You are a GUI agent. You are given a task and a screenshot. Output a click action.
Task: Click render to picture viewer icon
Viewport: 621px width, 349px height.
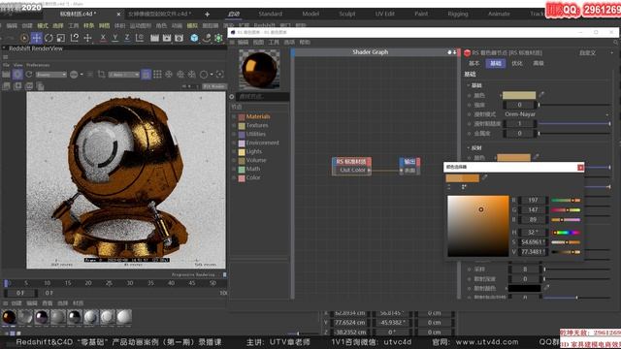[167, 38]
